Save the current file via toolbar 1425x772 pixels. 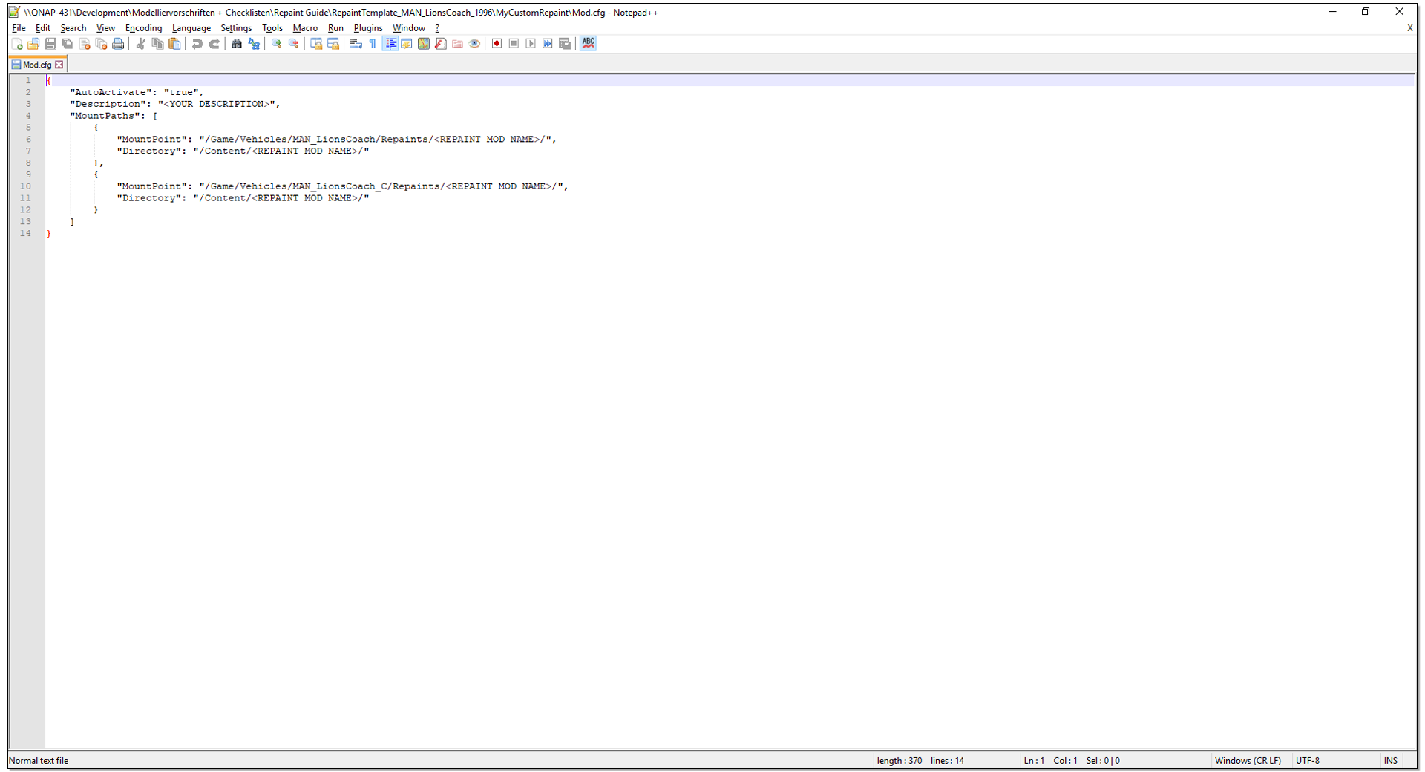(x=50, y=44)
